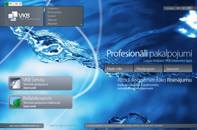Switch language to LV

click(183, 8)
